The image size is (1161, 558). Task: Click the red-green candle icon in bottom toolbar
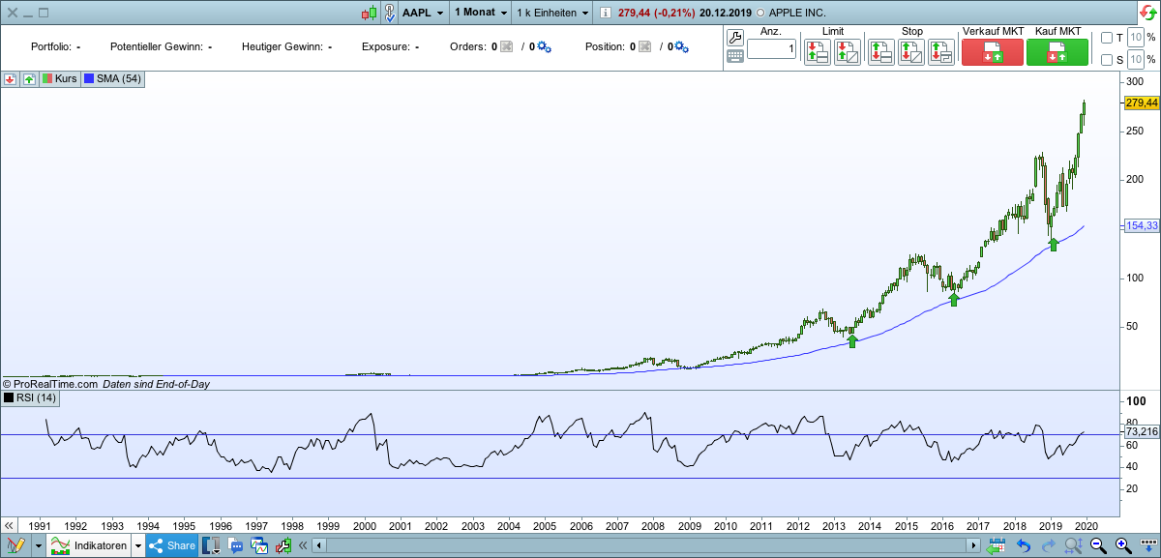(x=283, y=546)
